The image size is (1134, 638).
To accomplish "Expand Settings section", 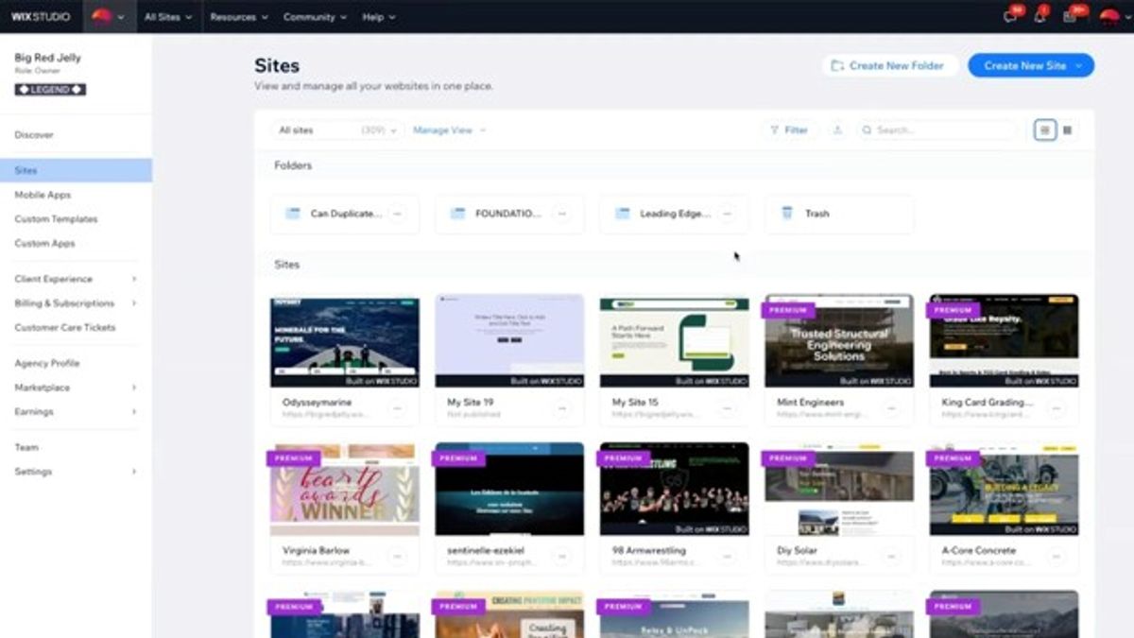I will 76,472.
